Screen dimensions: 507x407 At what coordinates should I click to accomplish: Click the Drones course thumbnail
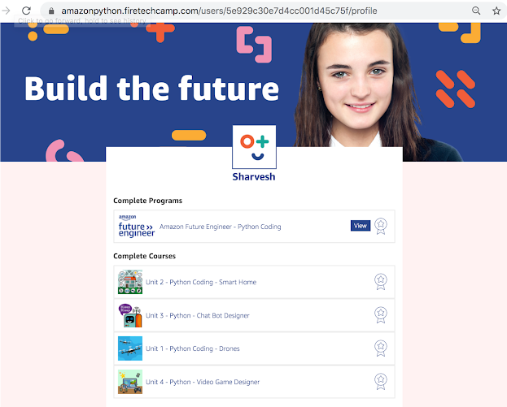(130, 349)
